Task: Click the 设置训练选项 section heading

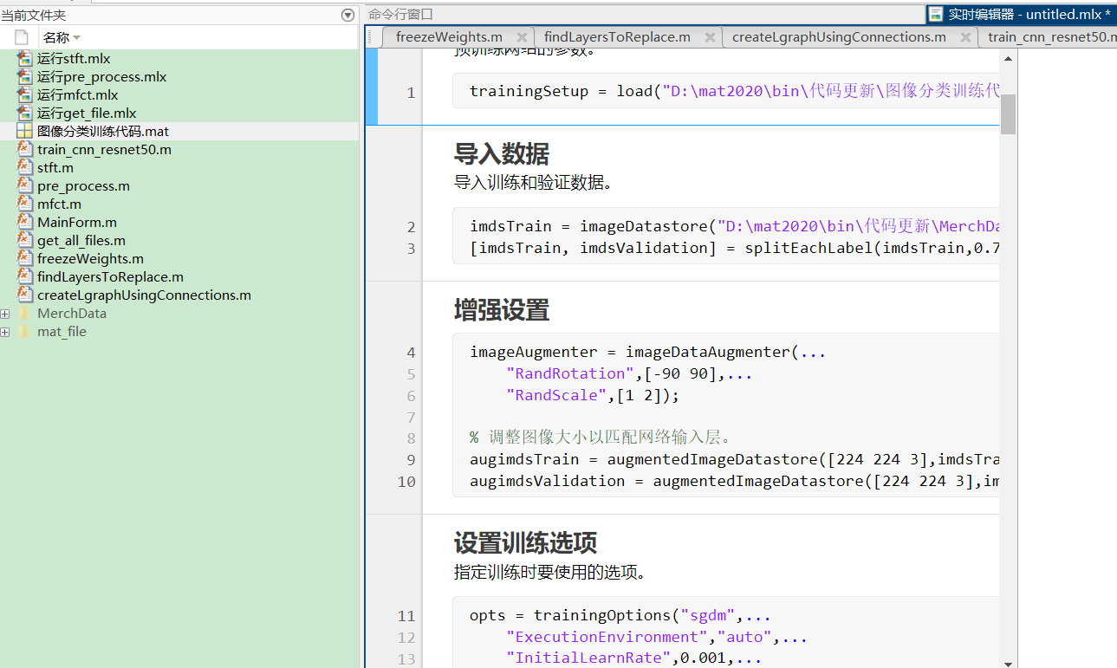Action: click(x=525, y=543)
